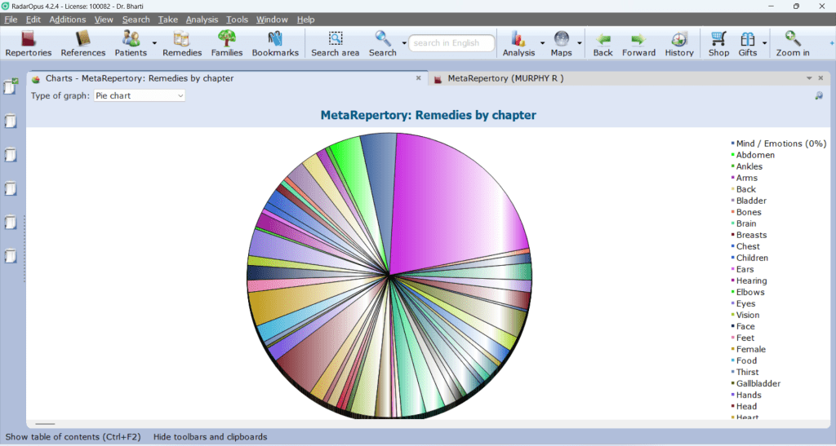
Task: Open the Maps globe icon
Action: coord(561,44)
